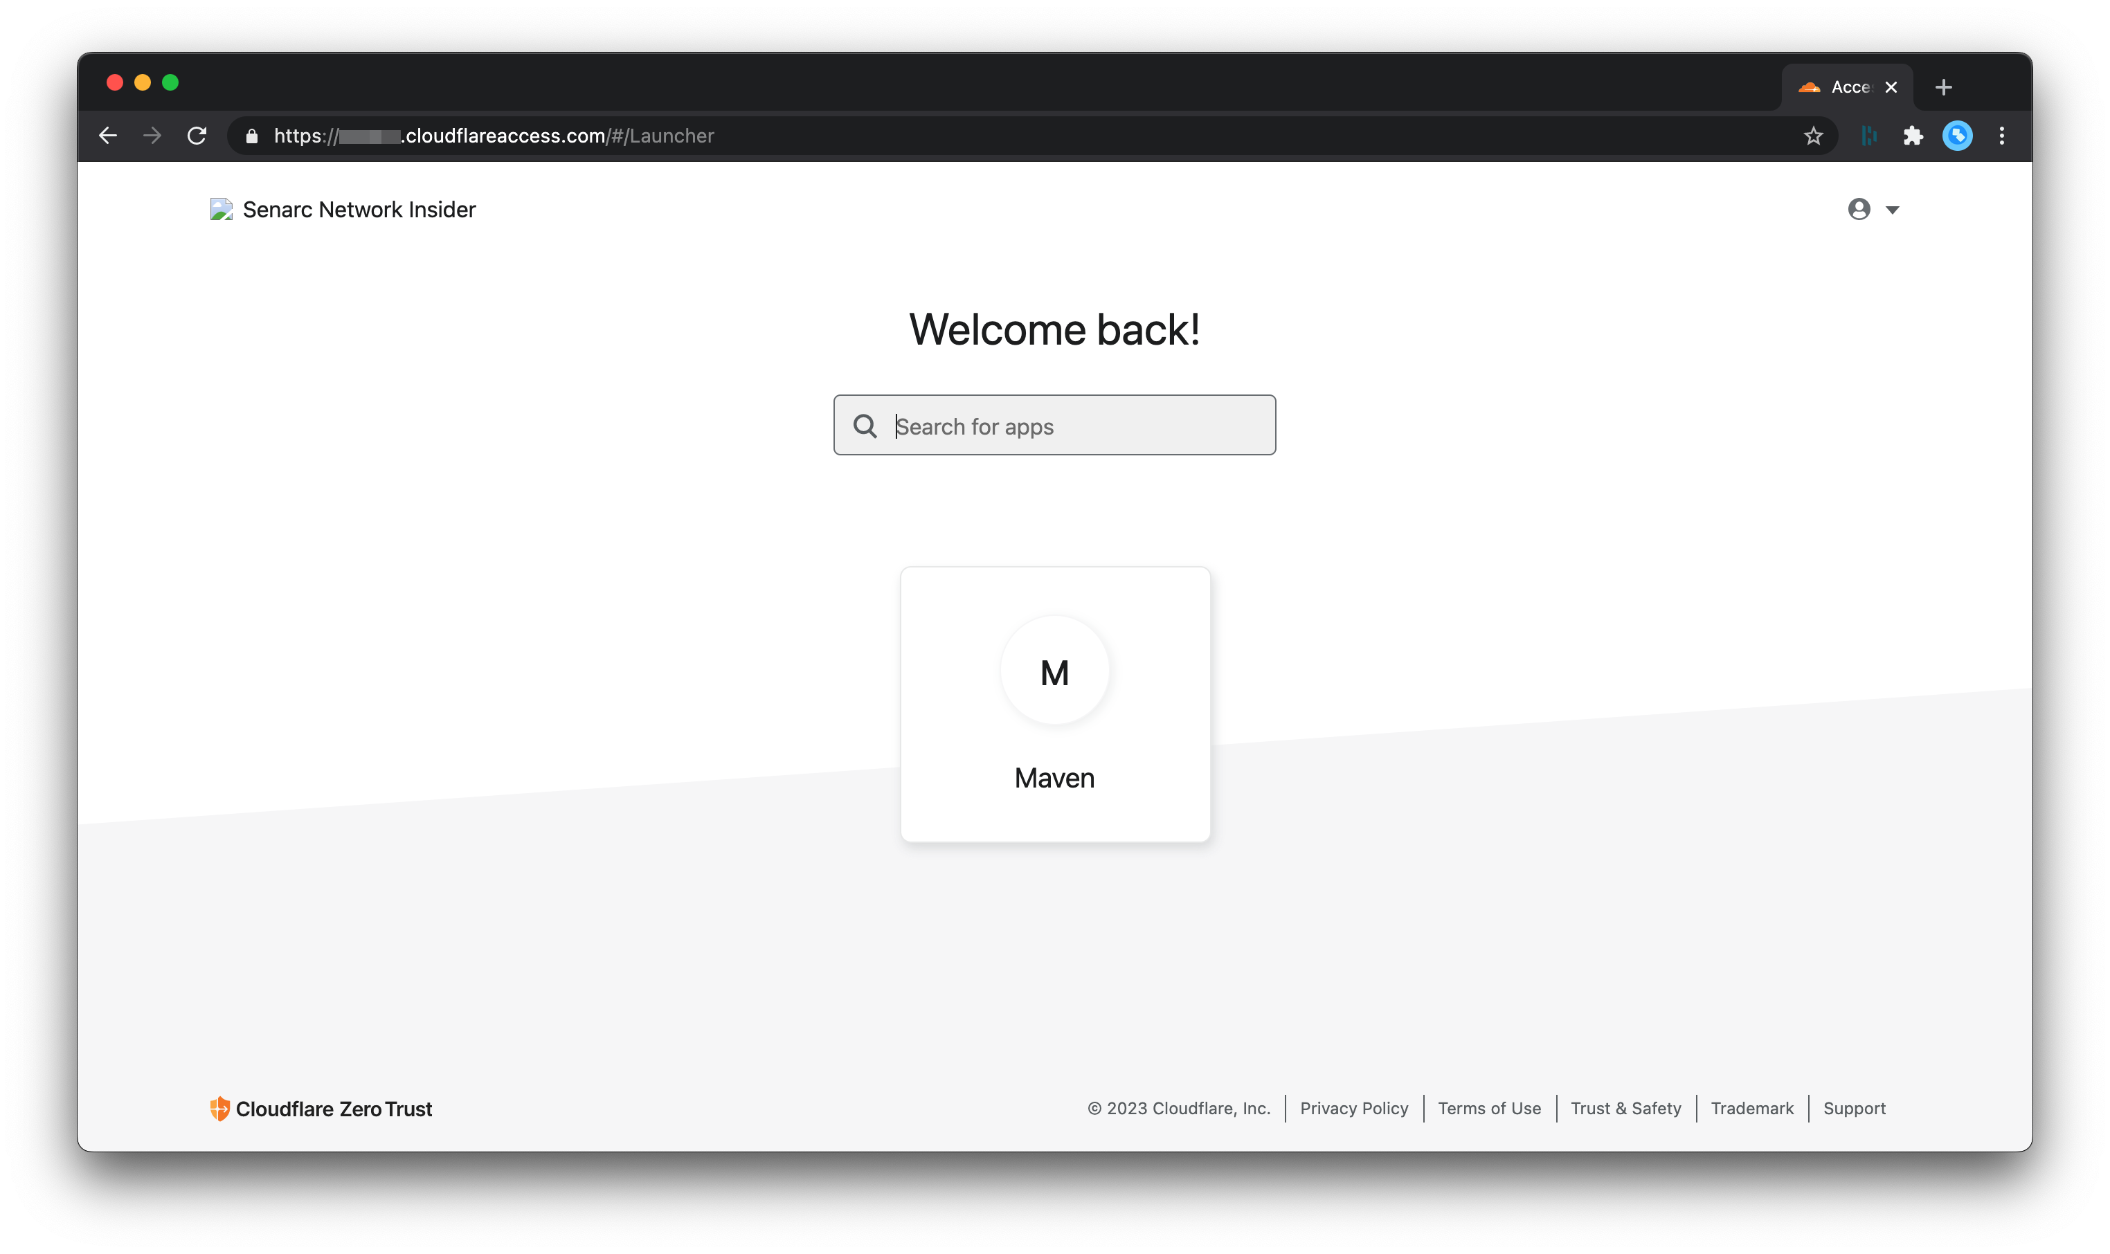
Task: Click the blue browser profile avatar
Action: pos(1958,136)
